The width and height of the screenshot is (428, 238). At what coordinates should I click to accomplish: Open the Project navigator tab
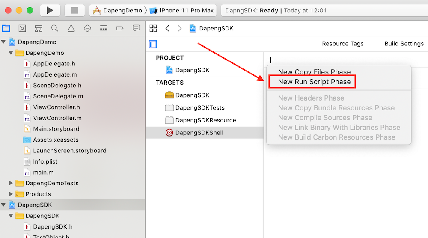(6, 28)
